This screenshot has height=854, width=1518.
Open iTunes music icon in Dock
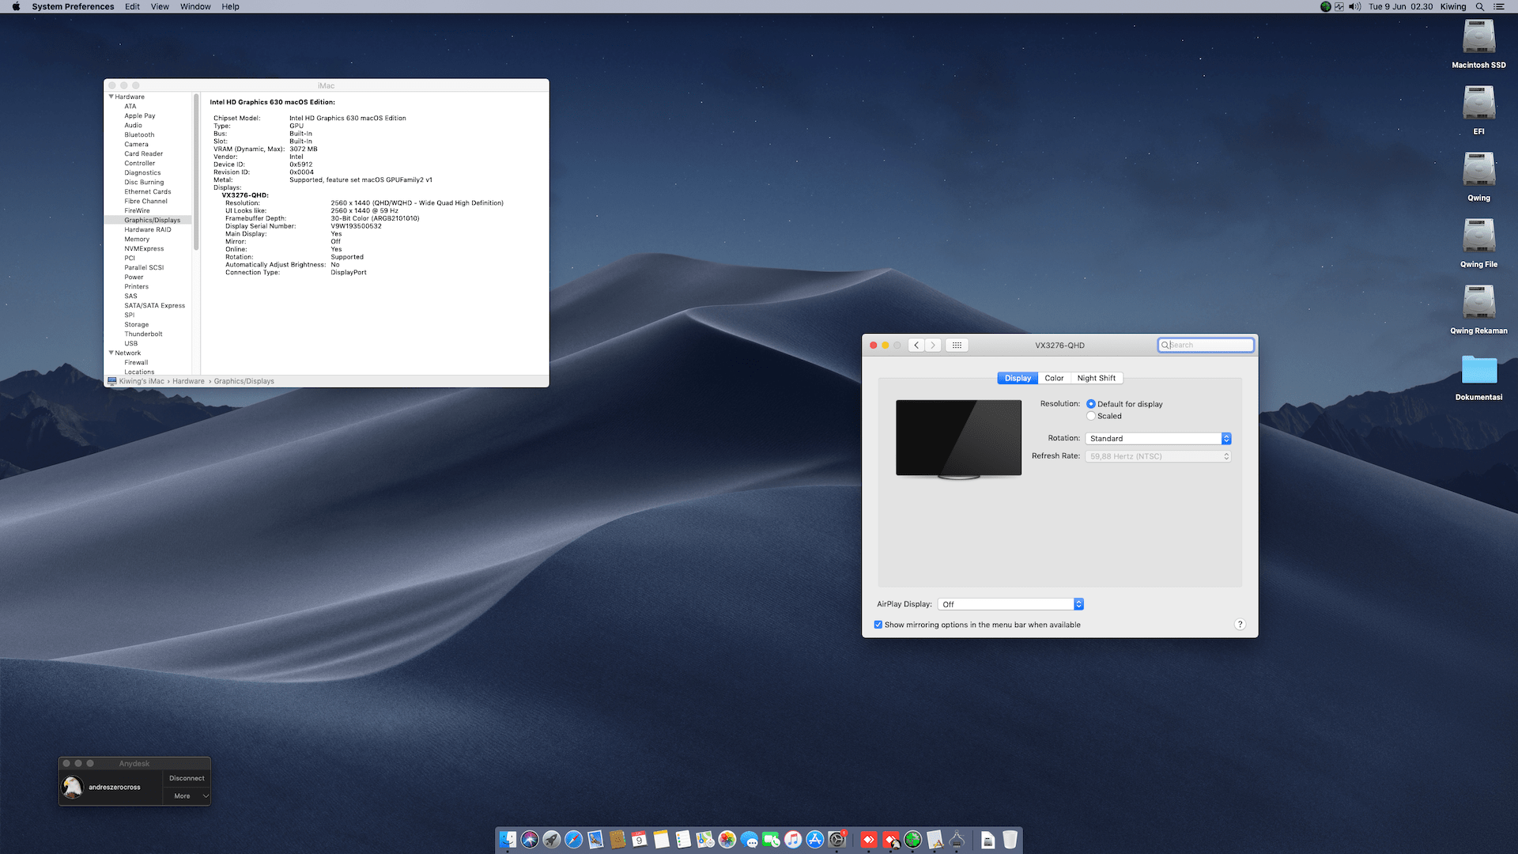[793, 840]
